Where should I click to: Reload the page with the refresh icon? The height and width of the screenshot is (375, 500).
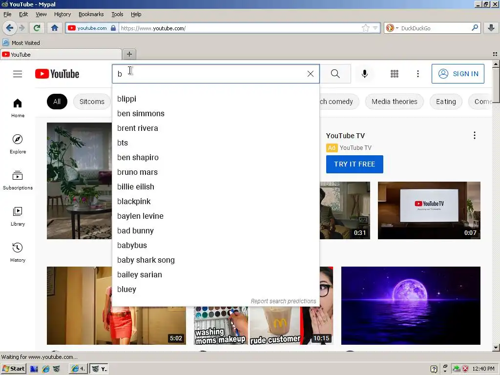[37, 28]
